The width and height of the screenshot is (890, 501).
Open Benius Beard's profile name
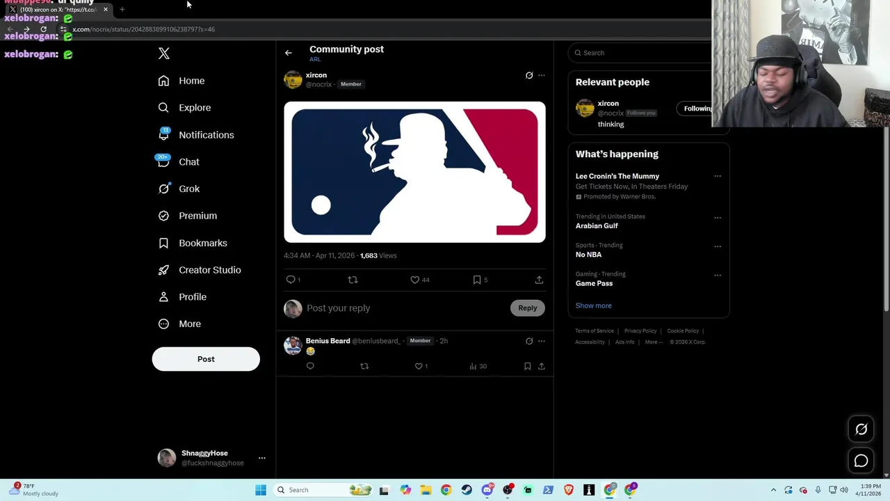click(x=327, y=341)
